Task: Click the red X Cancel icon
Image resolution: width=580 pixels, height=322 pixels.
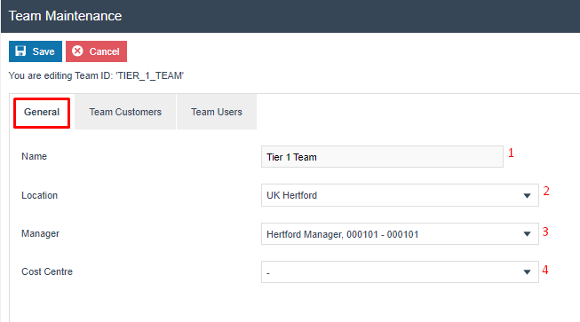Action: point(77,51)
